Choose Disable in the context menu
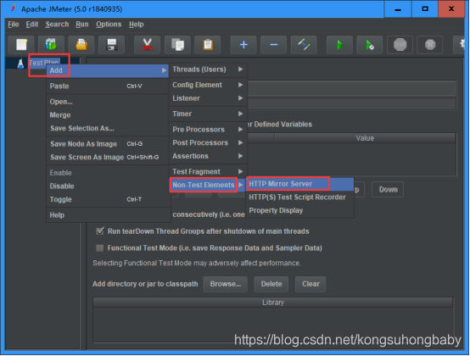Viewport: 470px width, 356px height. tap(108, 186)
